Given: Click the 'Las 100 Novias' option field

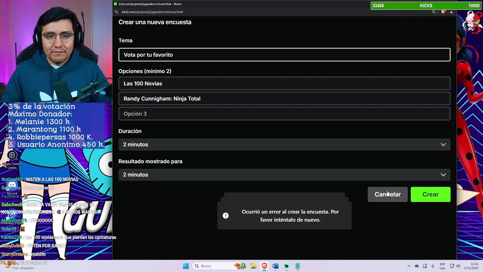Looking at the screenshot, I should 284,83.
